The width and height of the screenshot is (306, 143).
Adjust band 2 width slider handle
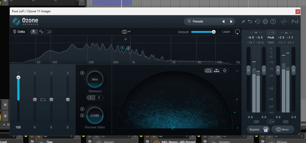[35, 100]
